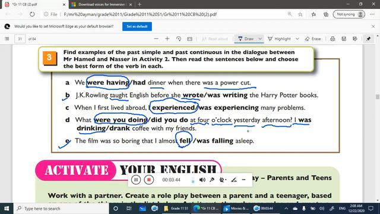
Task: Open the clock showing 2:08 AM
Action: point(356,209)
